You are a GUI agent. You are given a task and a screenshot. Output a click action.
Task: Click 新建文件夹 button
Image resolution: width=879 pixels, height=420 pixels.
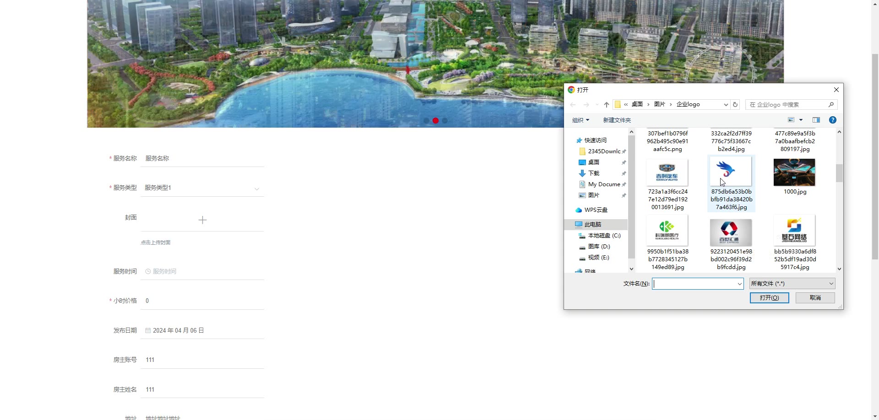[x=617, y=120]
